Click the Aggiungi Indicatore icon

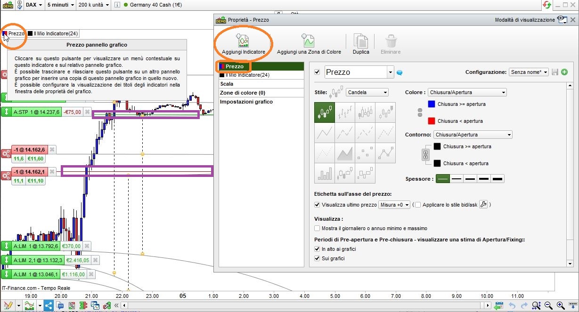click(x=243, y=40)
